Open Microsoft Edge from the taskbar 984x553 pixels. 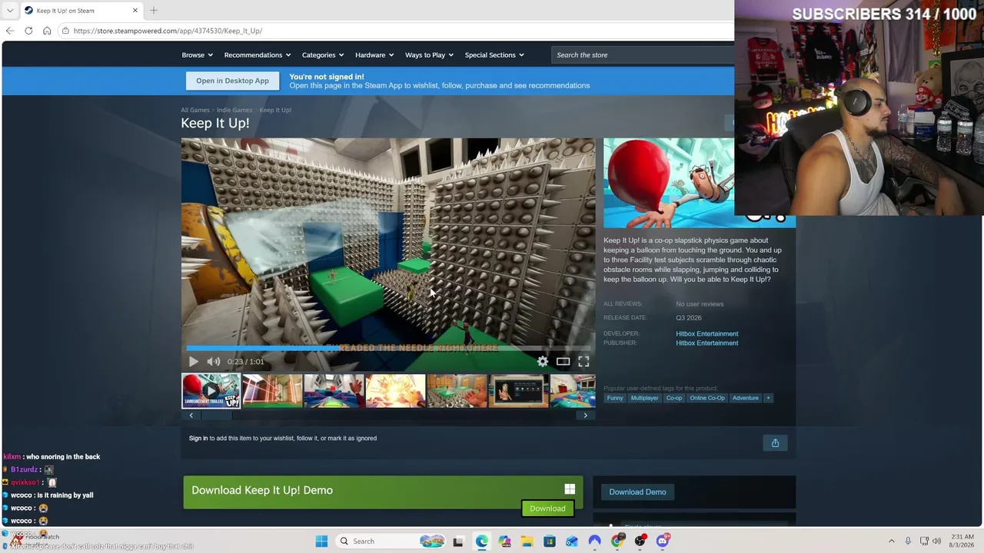pos(481,541)
